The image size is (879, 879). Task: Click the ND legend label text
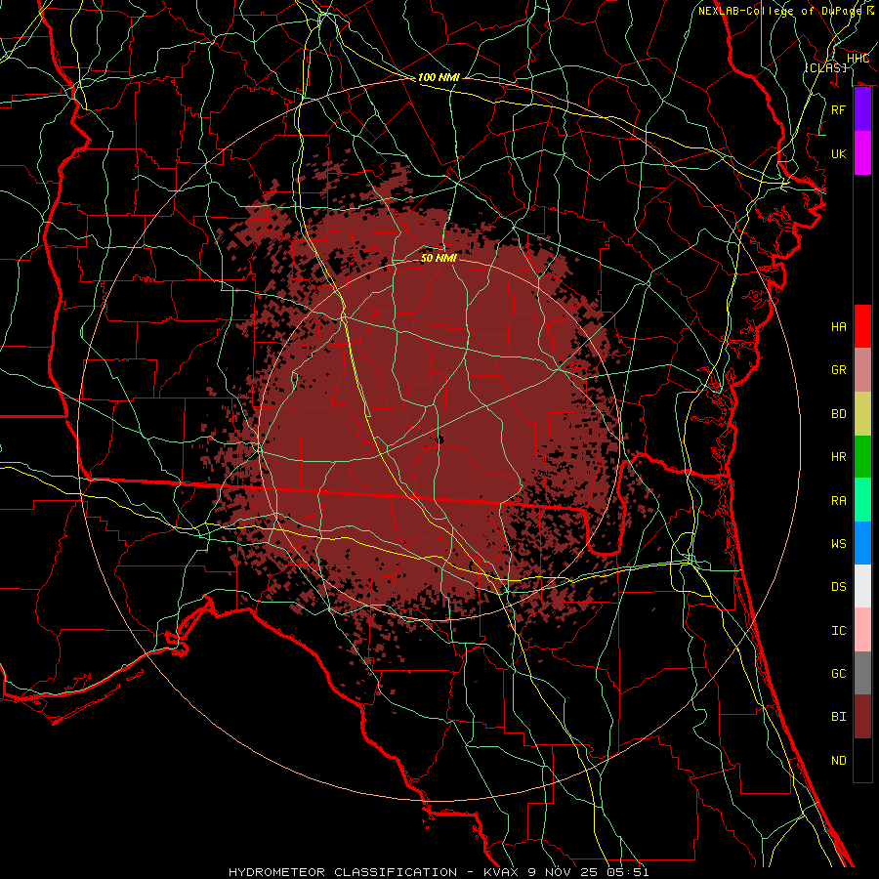(x=839, y=761)
